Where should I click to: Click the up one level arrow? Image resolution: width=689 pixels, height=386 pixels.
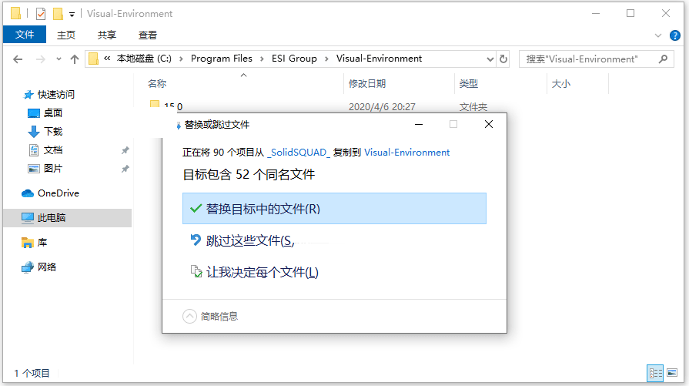coord(75,59)
